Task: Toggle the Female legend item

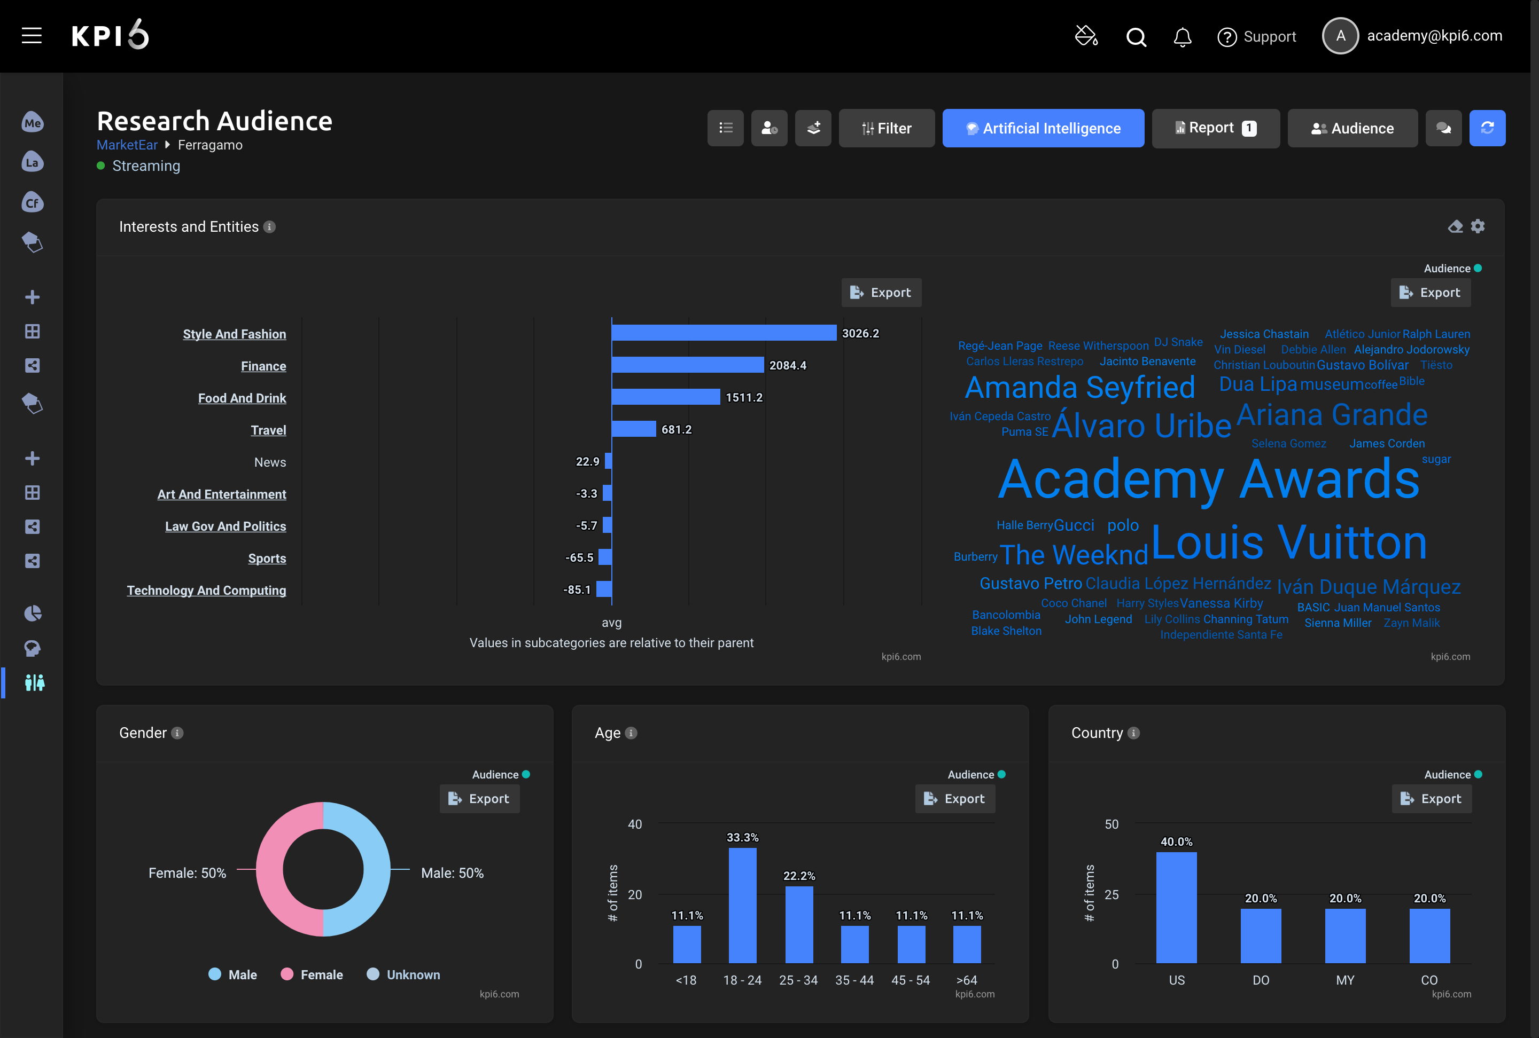Action: coord(311,974)
